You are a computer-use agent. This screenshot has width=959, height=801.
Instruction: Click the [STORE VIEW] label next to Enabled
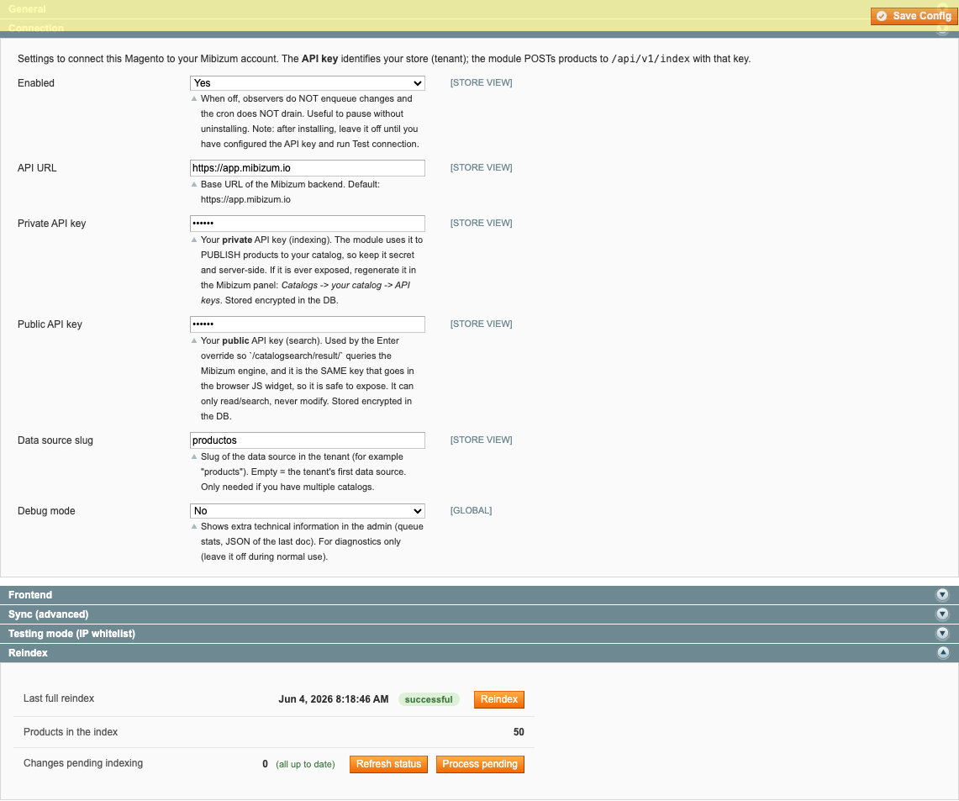(482, 82)
